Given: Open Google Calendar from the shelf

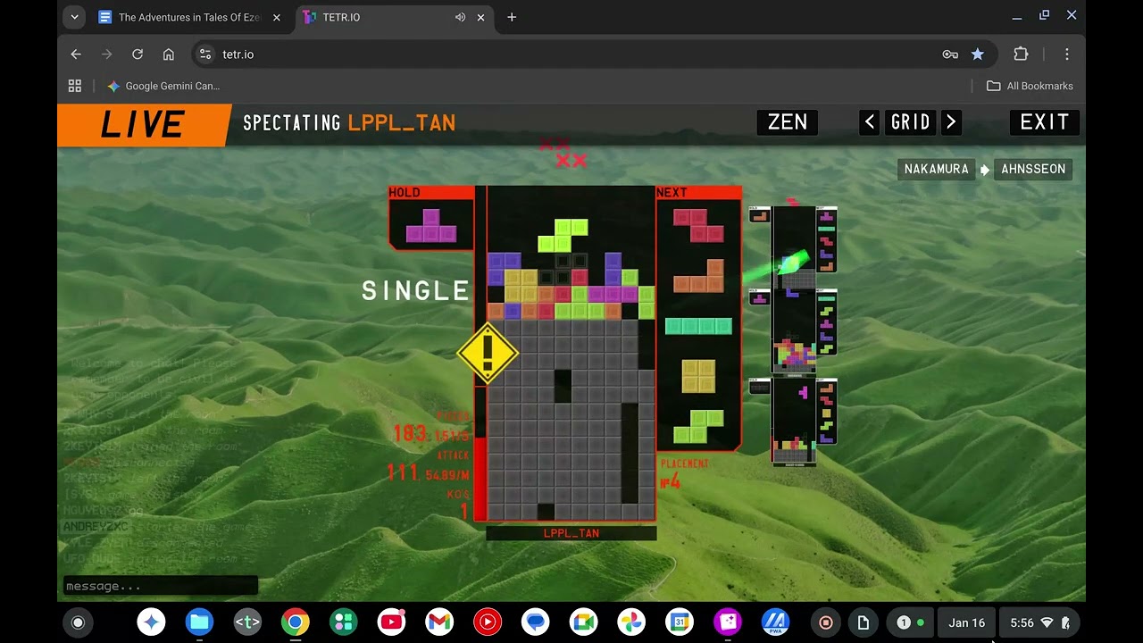Looking at the screenshot, I should pyautogui.click(x=680, y=622).
